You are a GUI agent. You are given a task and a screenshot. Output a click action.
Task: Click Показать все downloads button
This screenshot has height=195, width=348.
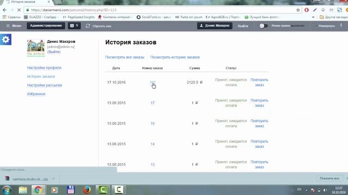point(330,178)
